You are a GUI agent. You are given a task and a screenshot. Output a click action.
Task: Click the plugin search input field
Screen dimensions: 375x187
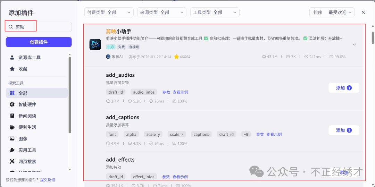[39, 27]
